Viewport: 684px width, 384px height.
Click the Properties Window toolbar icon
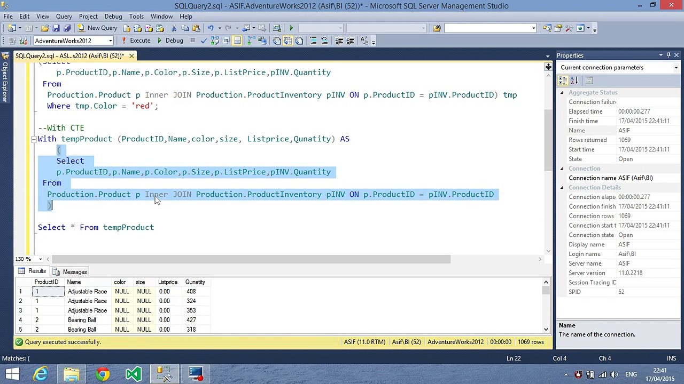pos(558,28)
